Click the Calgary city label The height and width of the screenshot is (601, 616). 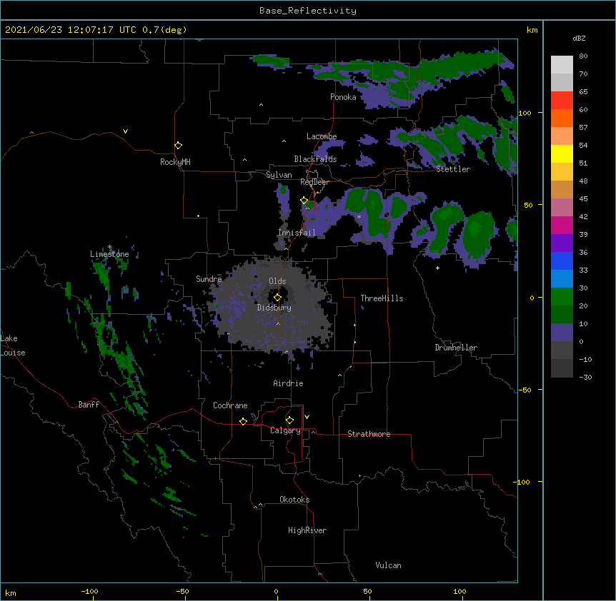coord(285,430)
